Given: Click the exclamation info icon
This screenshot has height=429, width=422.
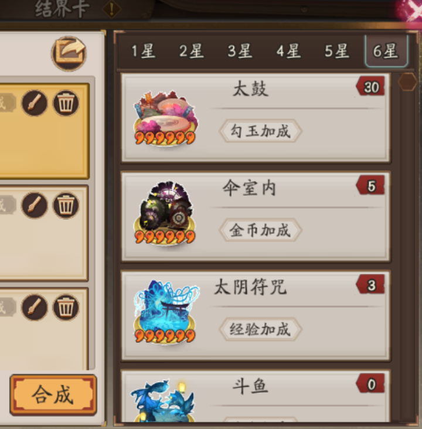Looking at the screenshot, I should coord(112,9).
